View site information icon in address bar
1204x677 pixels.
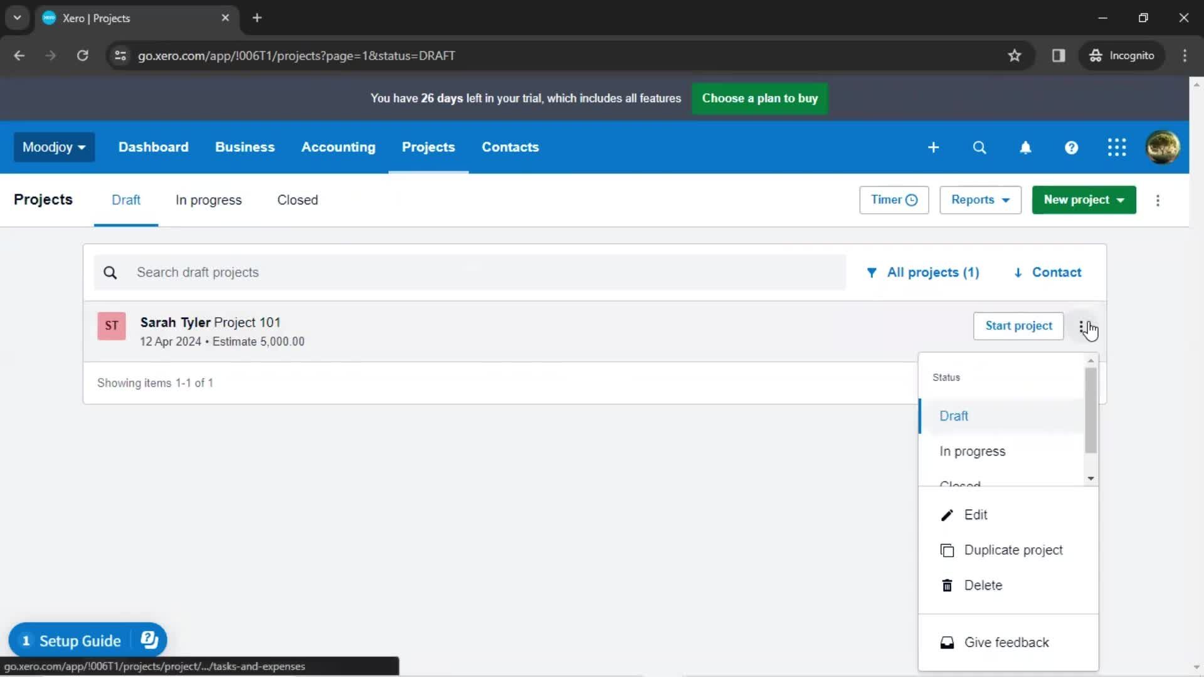pos(120,56)
